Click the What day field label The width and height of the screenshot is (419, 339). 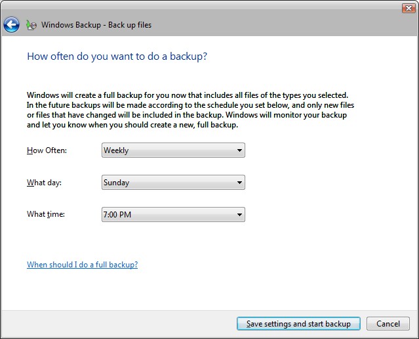click(45, 182)
